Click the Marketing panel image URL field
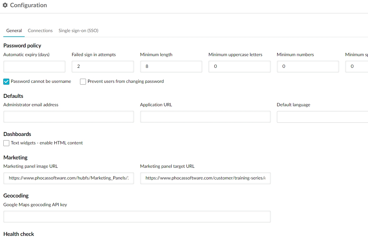This screenshot has height=238, width=368. tap(69, 178)
